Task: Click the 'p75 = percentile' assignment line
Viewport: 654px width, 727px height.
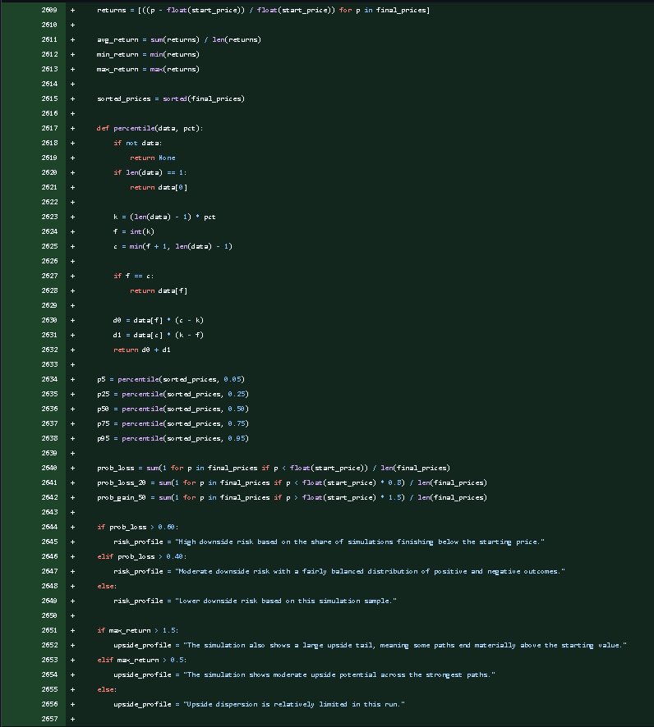Action: click(173, 423)
